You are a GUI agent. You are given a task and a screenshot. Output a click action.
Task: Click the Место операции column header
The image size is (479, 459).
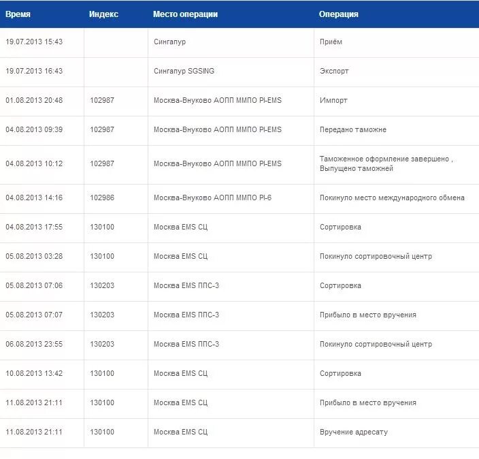(186, 14)
